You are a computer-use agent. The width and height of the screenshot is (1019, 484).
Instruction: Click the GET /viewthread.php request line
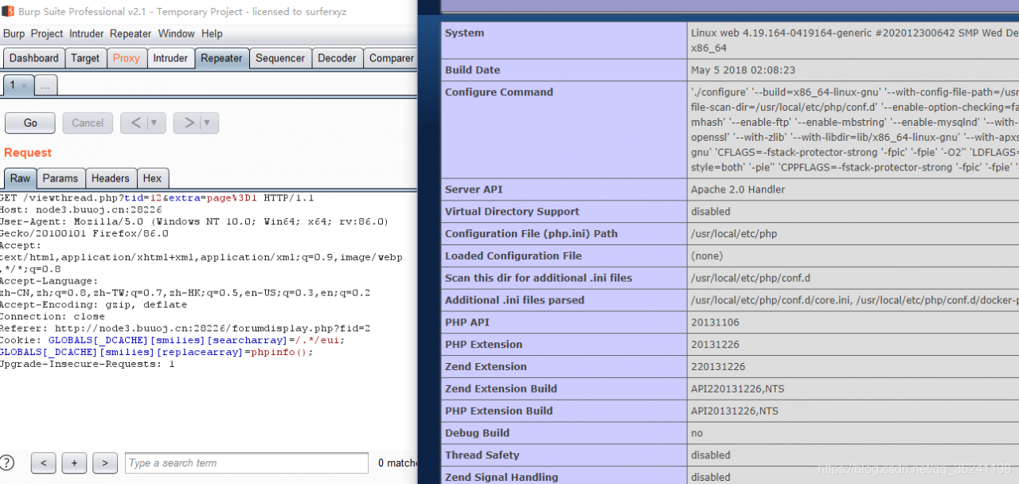157,197
